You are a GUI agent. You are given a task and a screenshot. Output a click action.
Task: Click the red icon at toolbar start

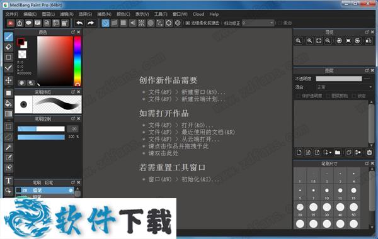[x=10, y=23]
